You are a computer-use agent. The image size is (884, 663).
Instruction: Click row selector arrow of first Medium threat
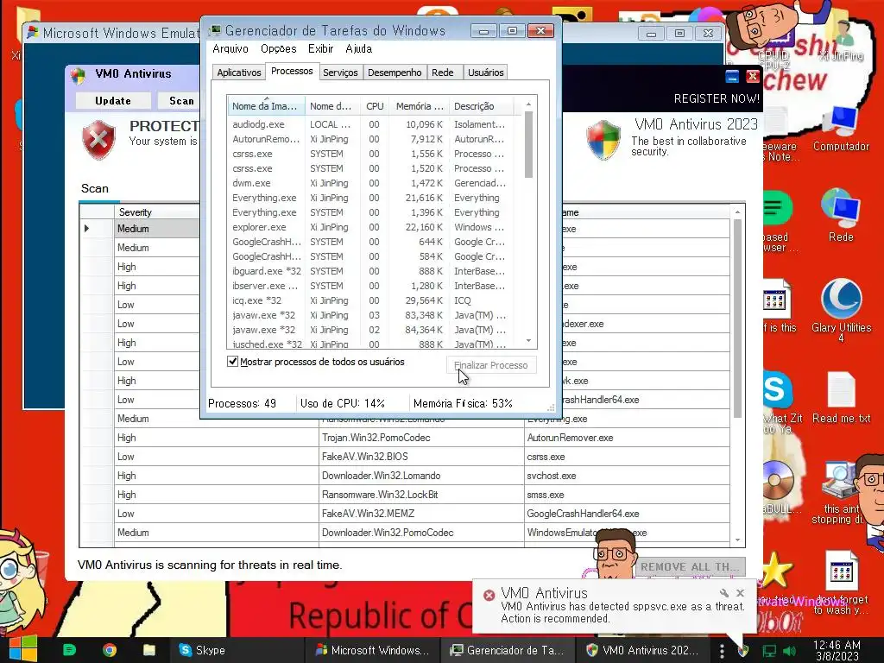click(x=87, y=228)
